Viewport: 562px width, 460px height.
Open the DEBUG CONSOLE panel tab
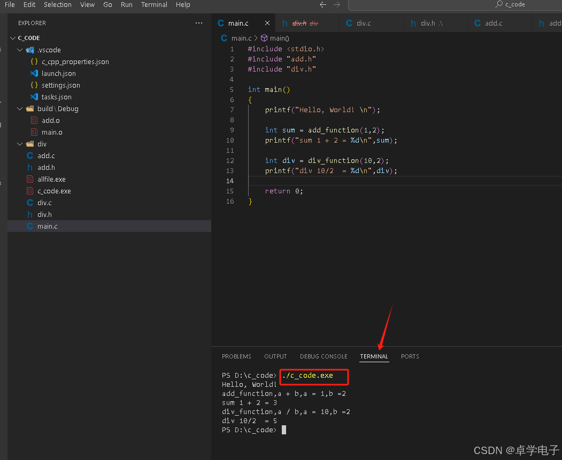(324, 356)
